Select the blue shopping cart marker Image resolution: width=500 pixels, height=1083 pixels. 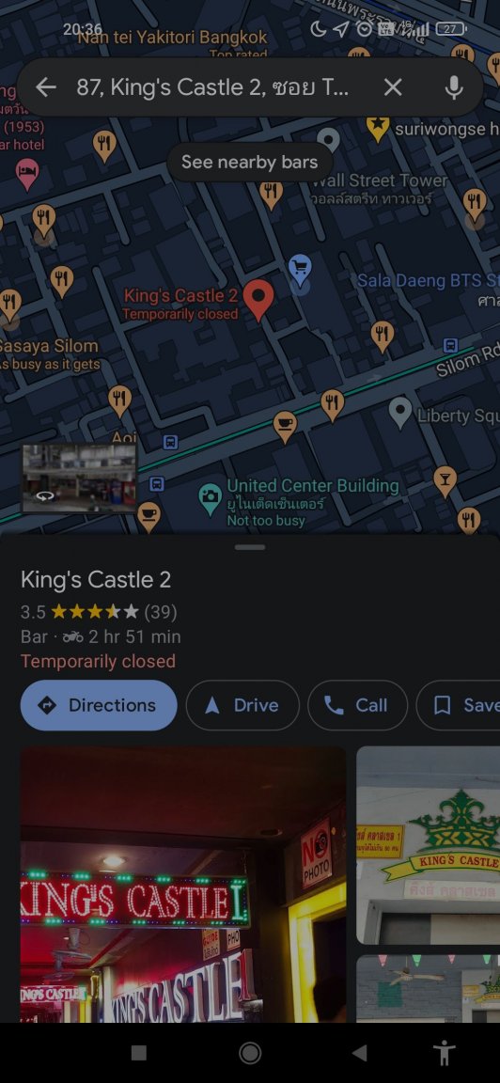[x=300, y=270]
